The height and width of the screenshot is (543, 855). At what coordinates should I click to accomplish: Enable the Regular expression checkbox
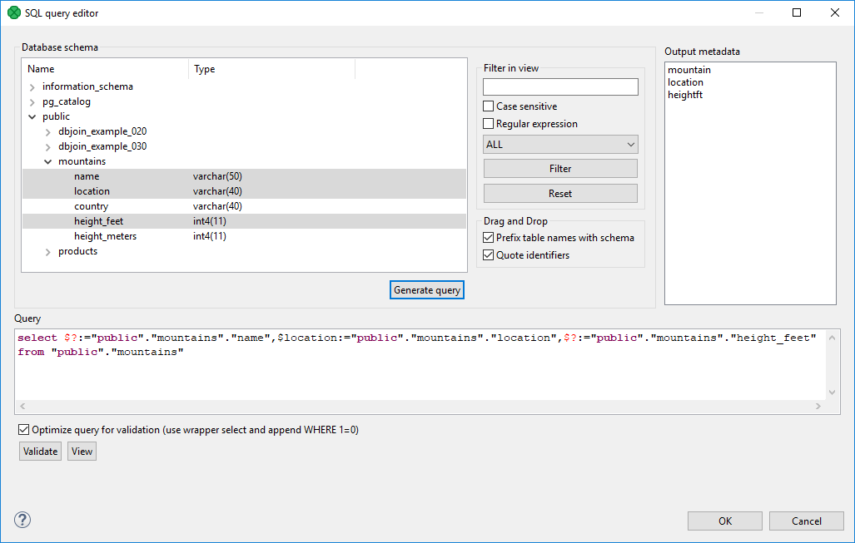point(489,124)
